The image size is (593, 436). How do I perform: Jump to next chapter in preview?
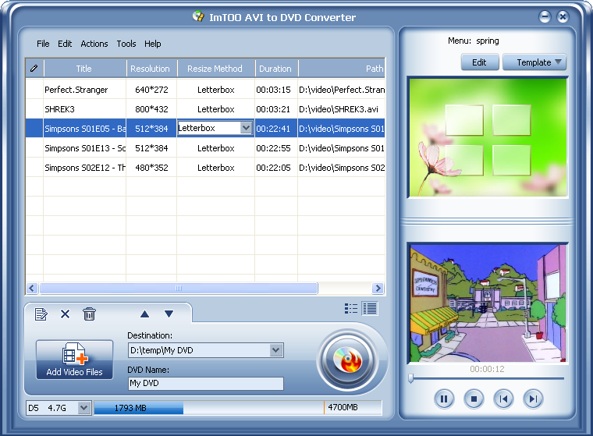point(533,399)
